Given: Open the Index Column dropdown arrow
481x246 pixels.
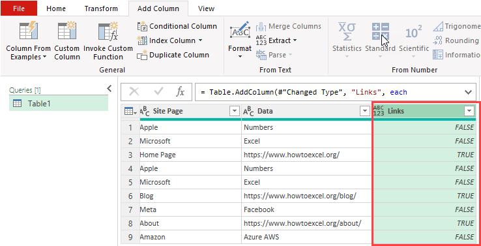Looking at the screenshot, I should coord(200,40).
